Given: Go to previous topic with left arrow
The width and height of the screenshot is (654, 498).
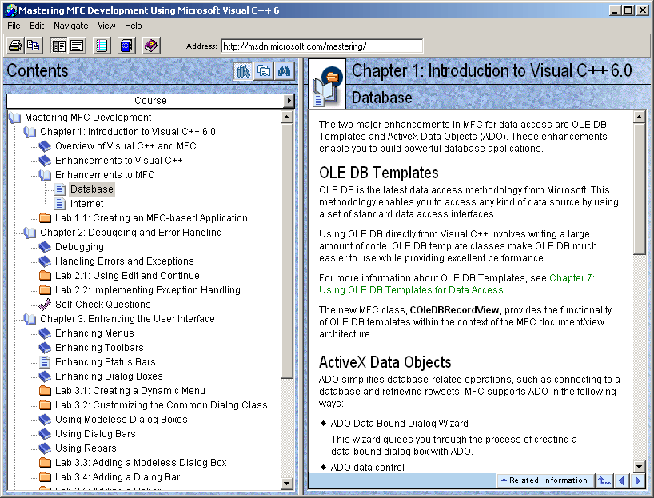Looking at the screenshot, I should [x=622, y=480].
